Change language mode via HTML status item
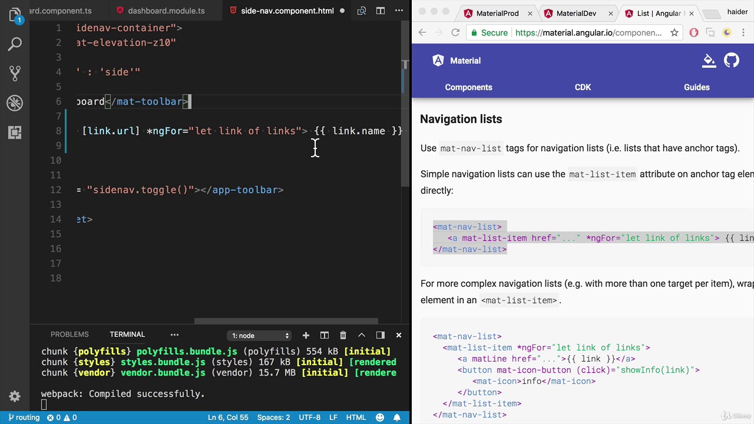 356,418
